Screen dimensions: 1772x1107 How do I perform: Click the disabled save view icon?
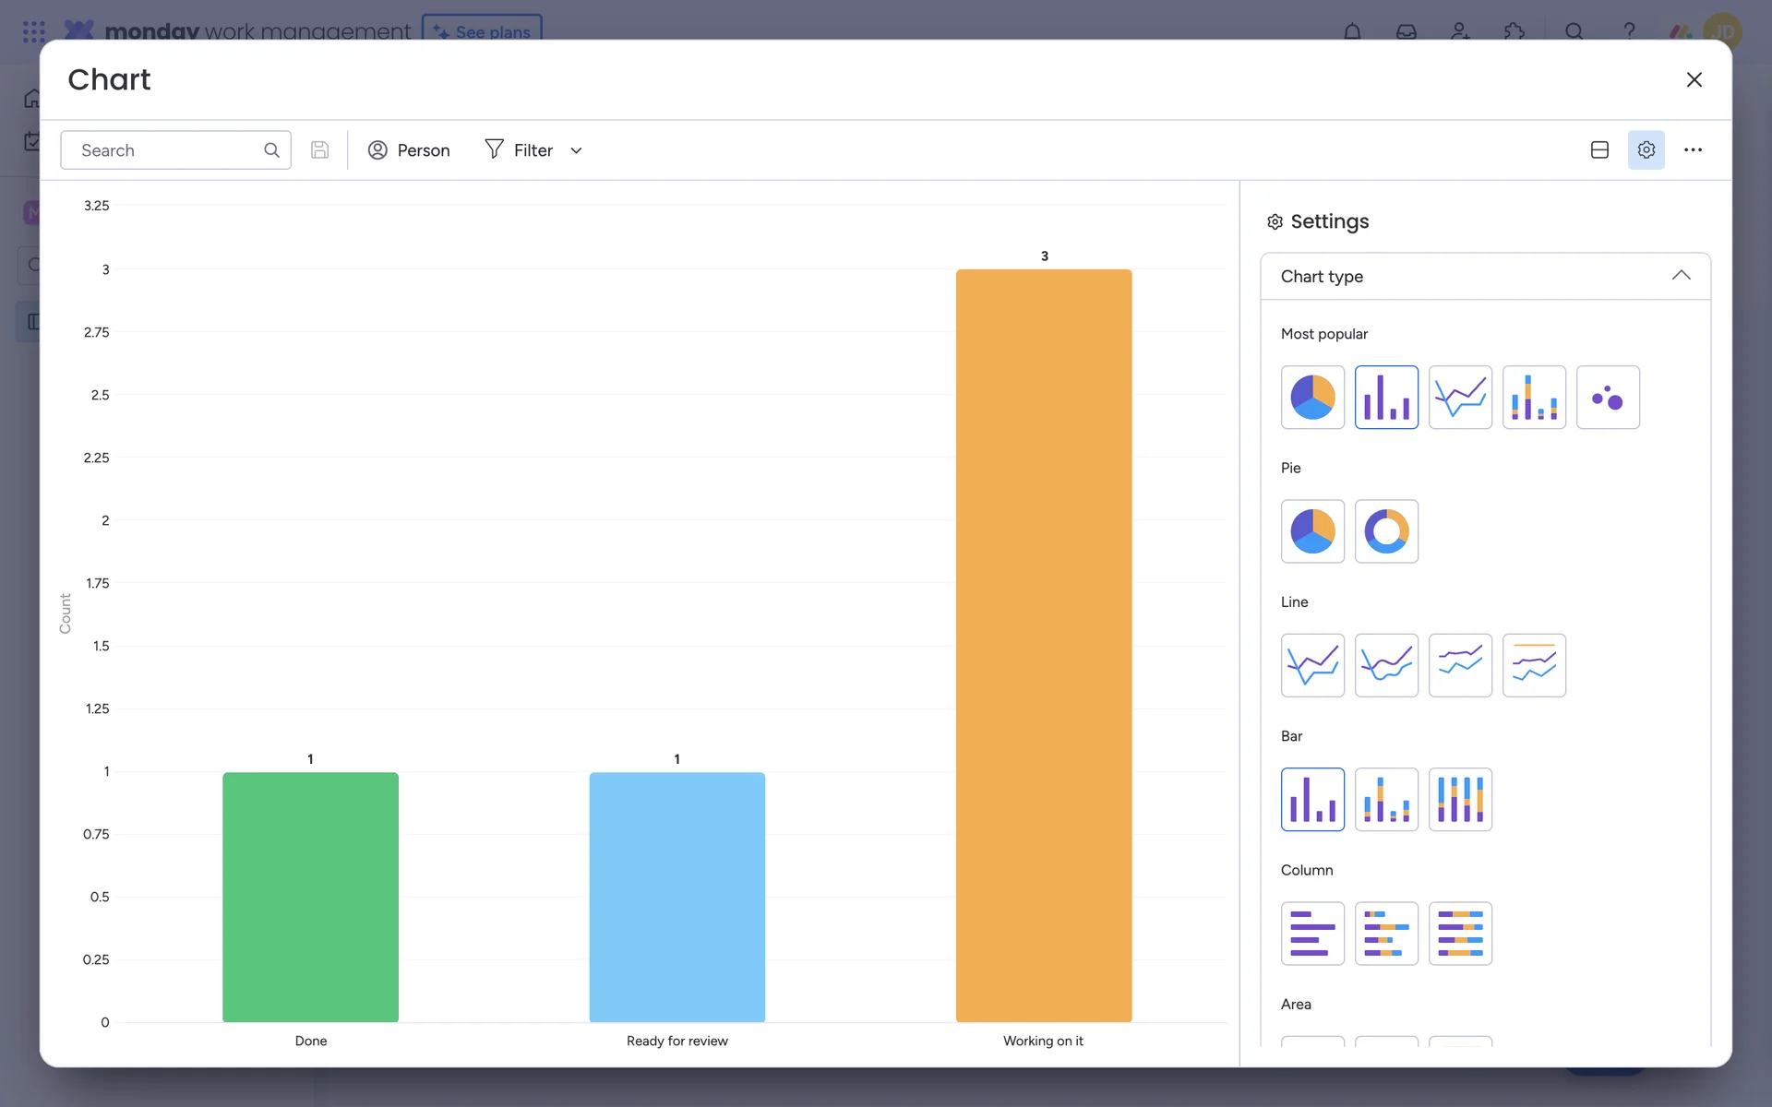pos(319,150)
